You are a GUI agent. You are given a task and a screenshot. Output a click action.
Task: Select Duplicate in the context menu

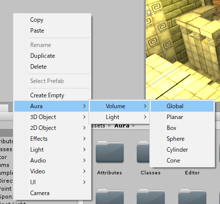tap(52, 56)
